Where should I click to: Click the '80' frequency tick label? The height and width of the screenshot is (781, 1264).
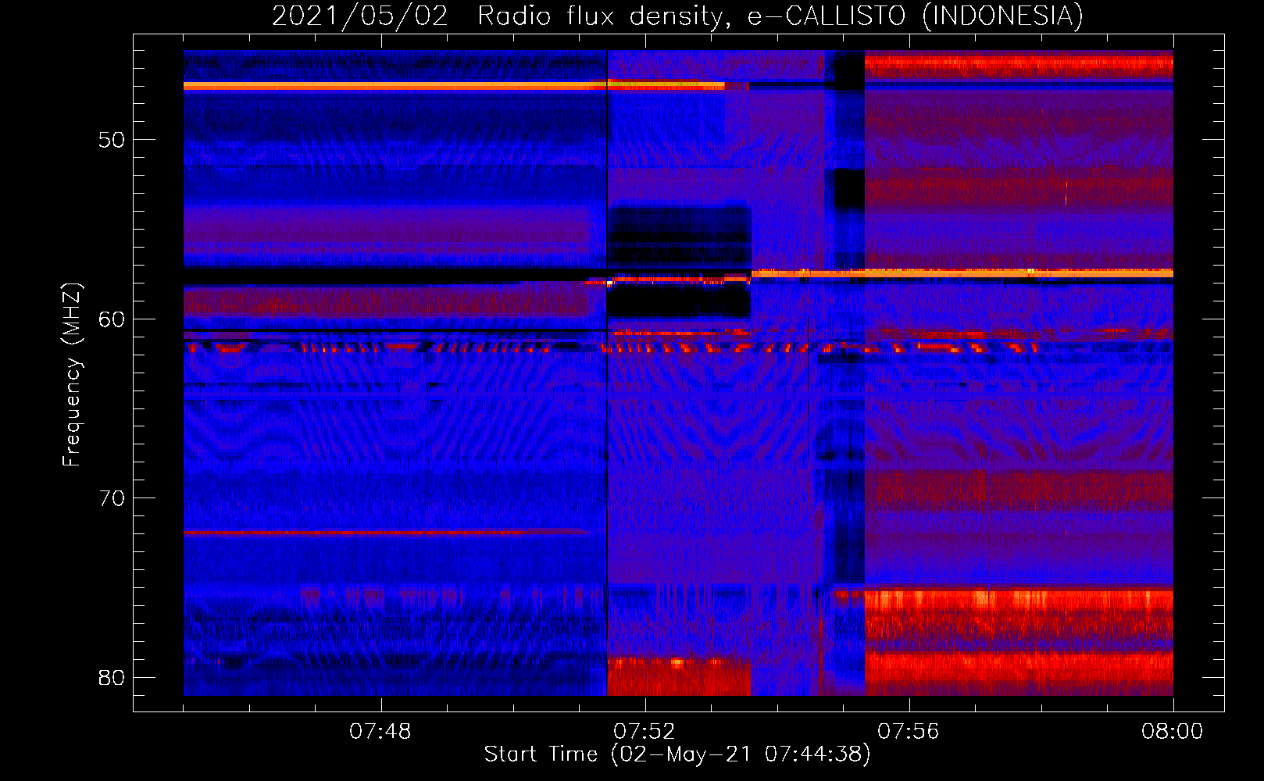(112, 677)
